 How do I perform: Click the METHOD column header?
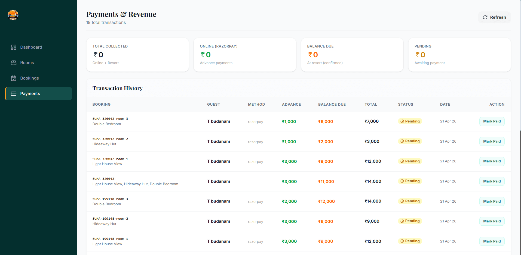click(256, 104)
